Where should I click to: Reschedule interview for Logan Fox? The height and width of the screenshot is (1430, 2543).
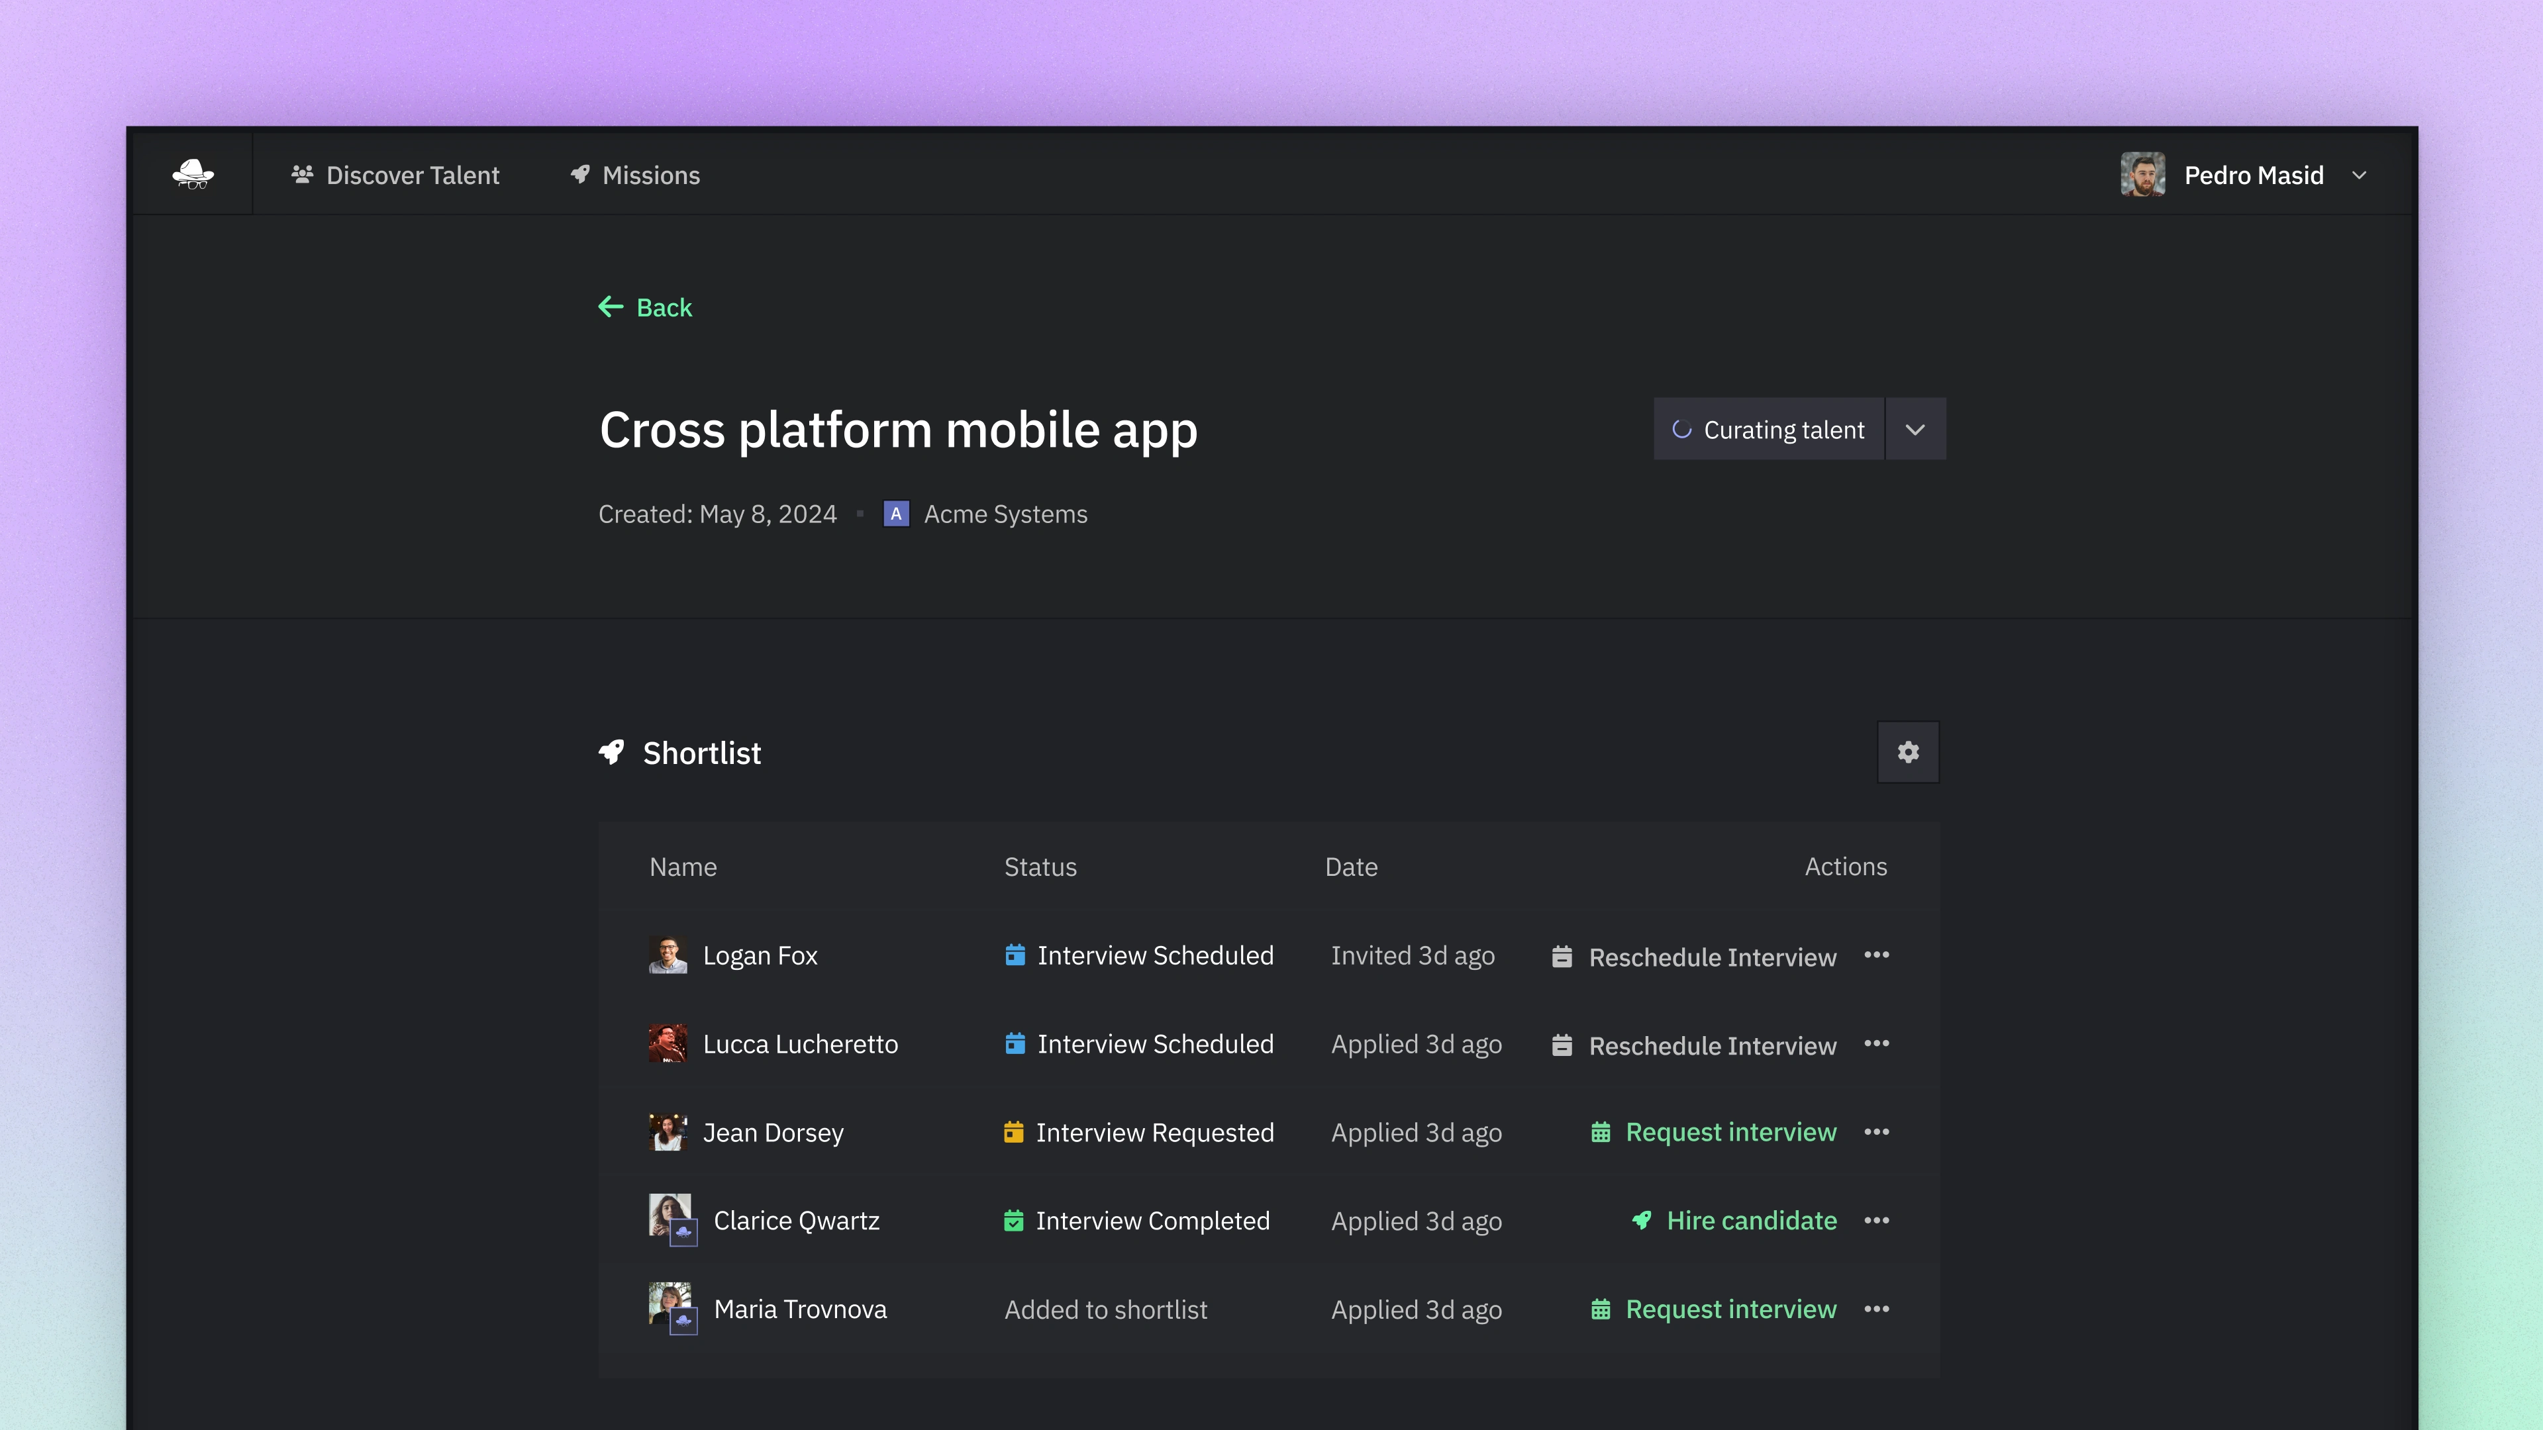pyautogui.click(x=1694, y=957)
